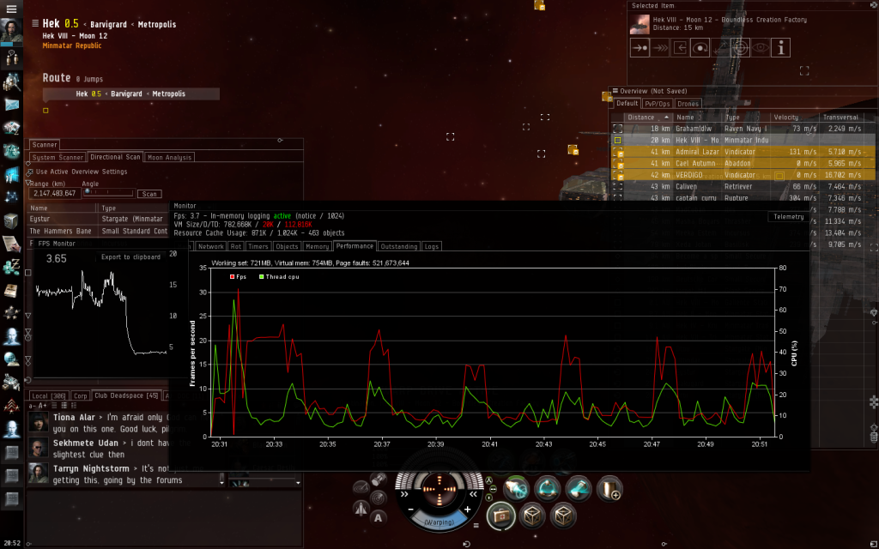
Task: Click Export to clipboard in FPS Monitor
Action: coord(130,257)
